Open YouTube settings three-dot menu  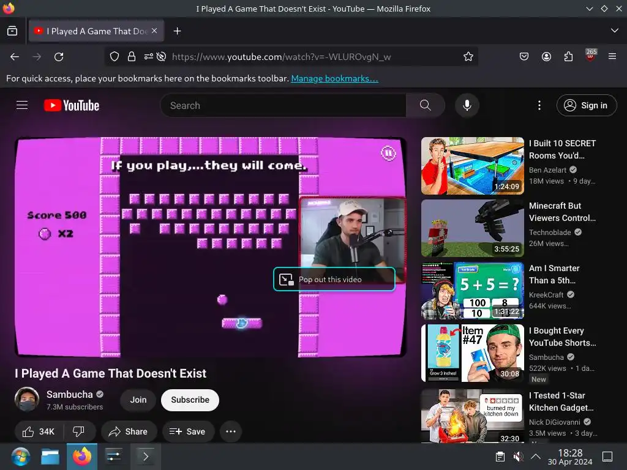[x=539, y=105]
